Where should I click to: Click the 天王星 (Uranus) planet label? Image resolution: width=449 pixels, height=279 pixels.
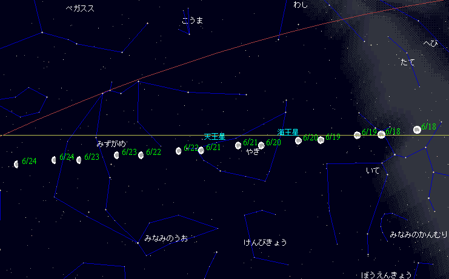[x=214, y=137]
